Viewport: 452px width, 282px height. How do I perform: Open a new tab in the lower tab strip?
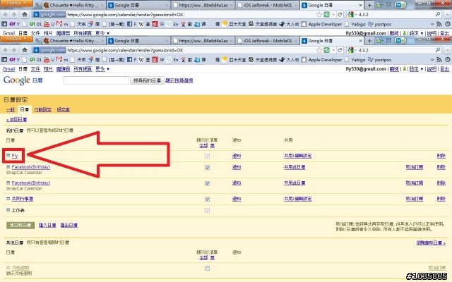tap(369, 41)
